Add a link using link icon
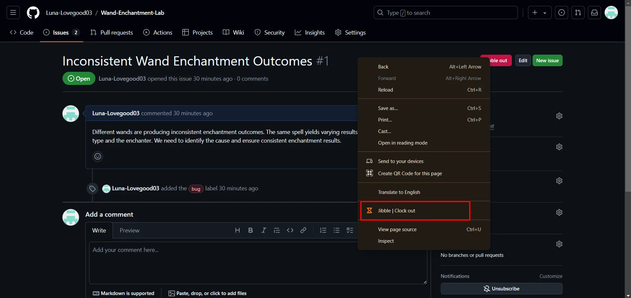 pyautogui.click(x=303, y=230)
